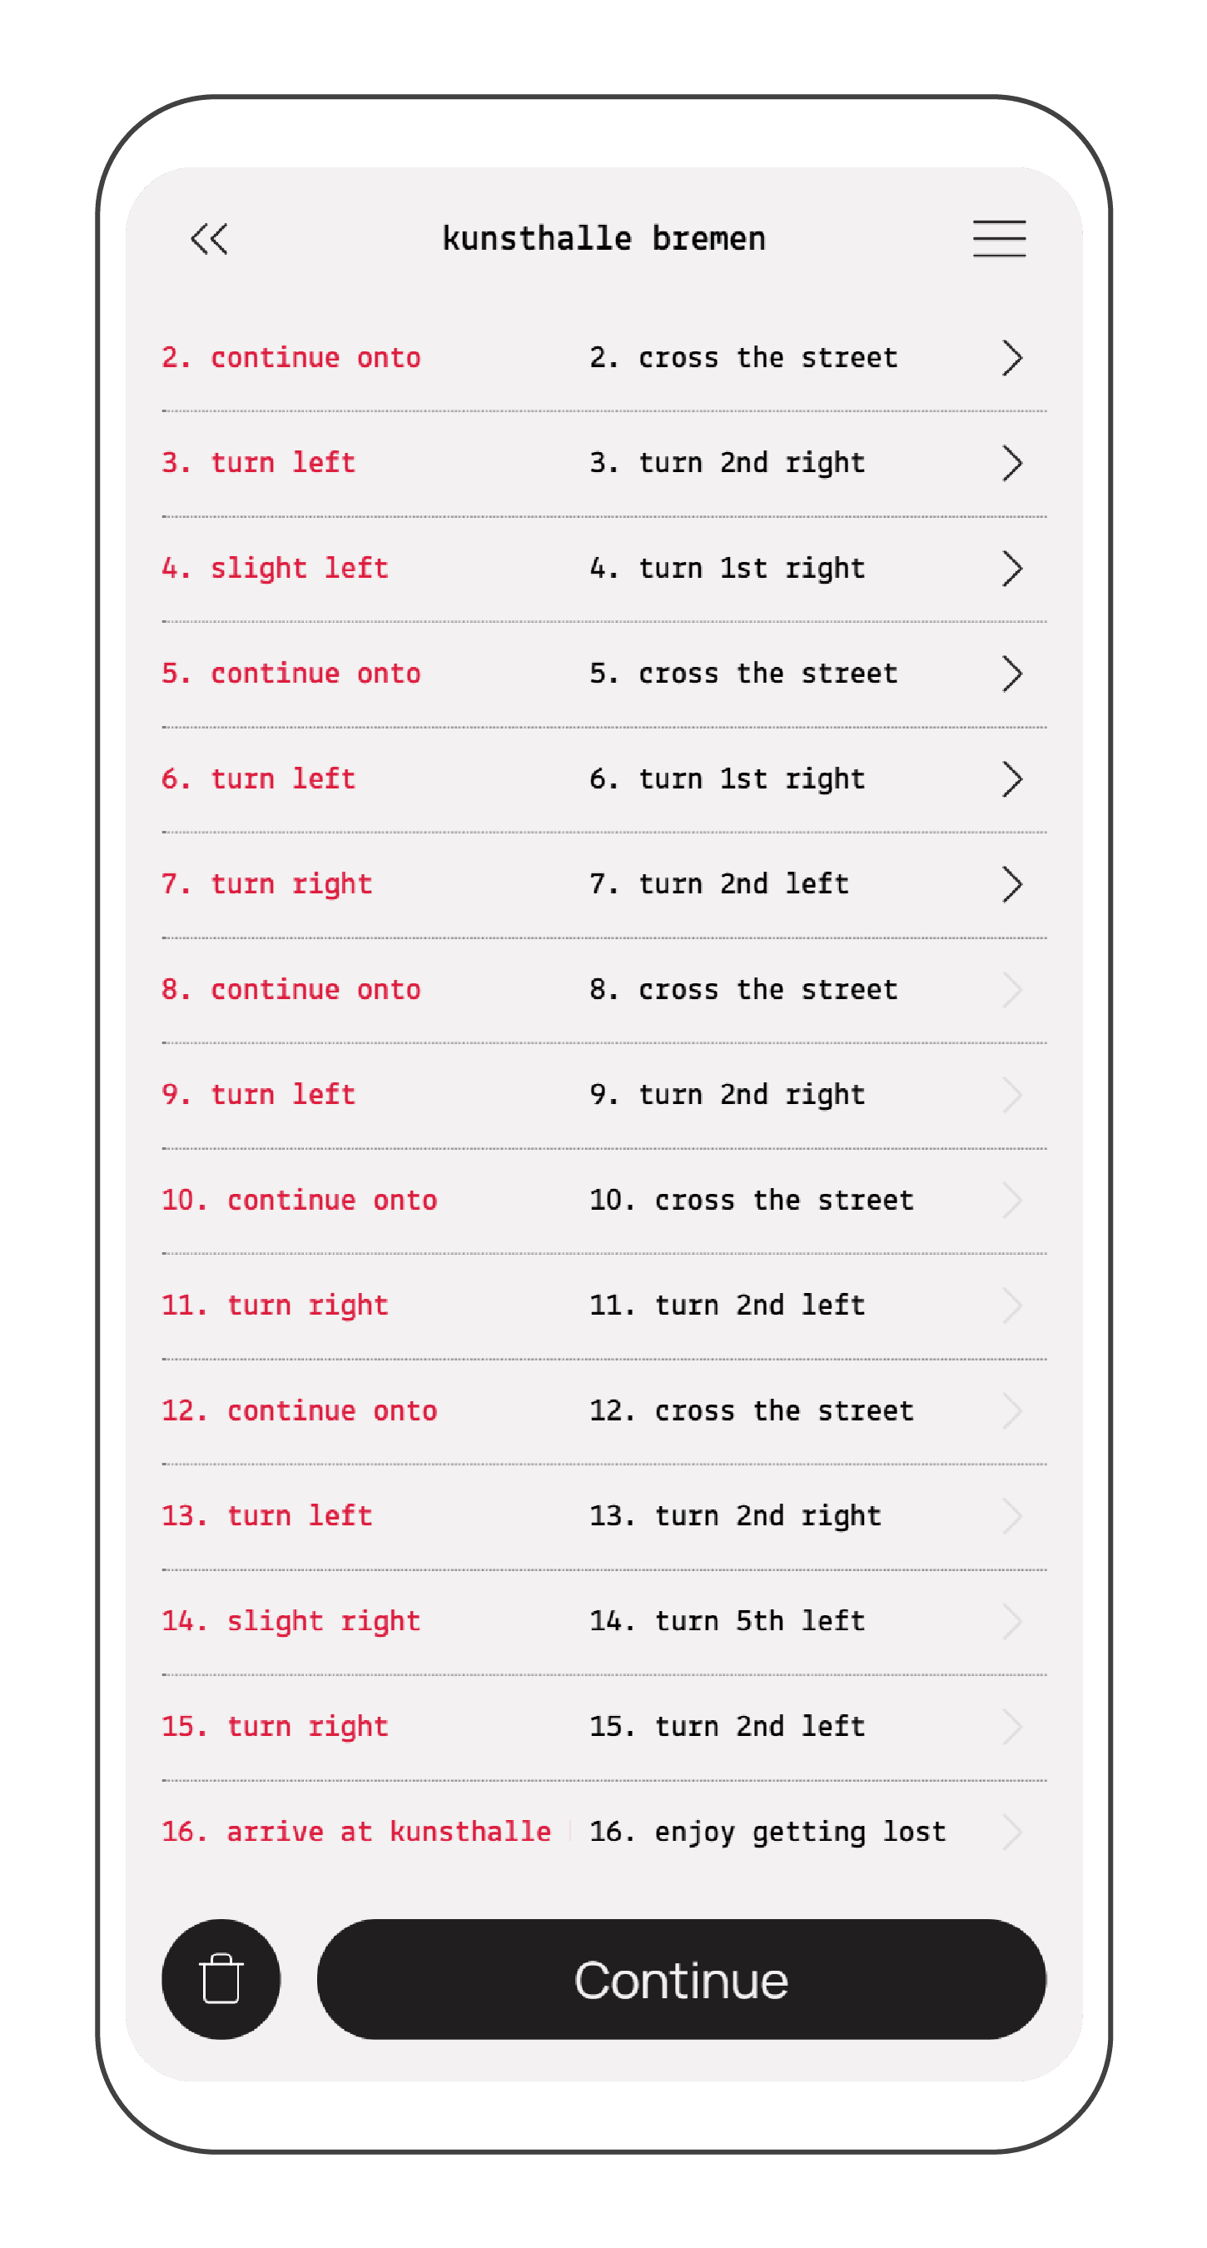
Task: Click faded arrow on step 16 row
Action: click(1011, 1832)
